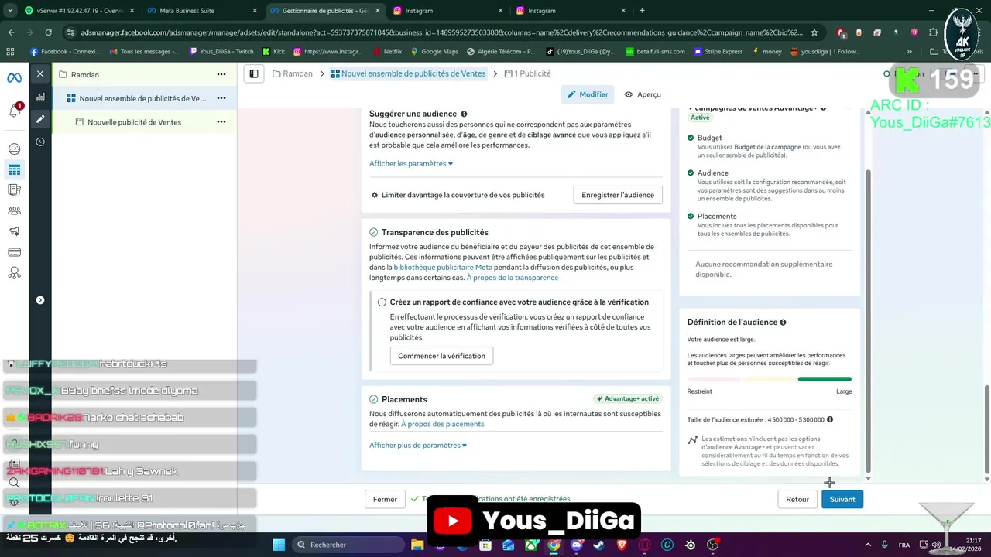Viewport: 991px width, 557px height.
Task: Click the page vertical scrollbar on far right
Action: coord(986,429)
